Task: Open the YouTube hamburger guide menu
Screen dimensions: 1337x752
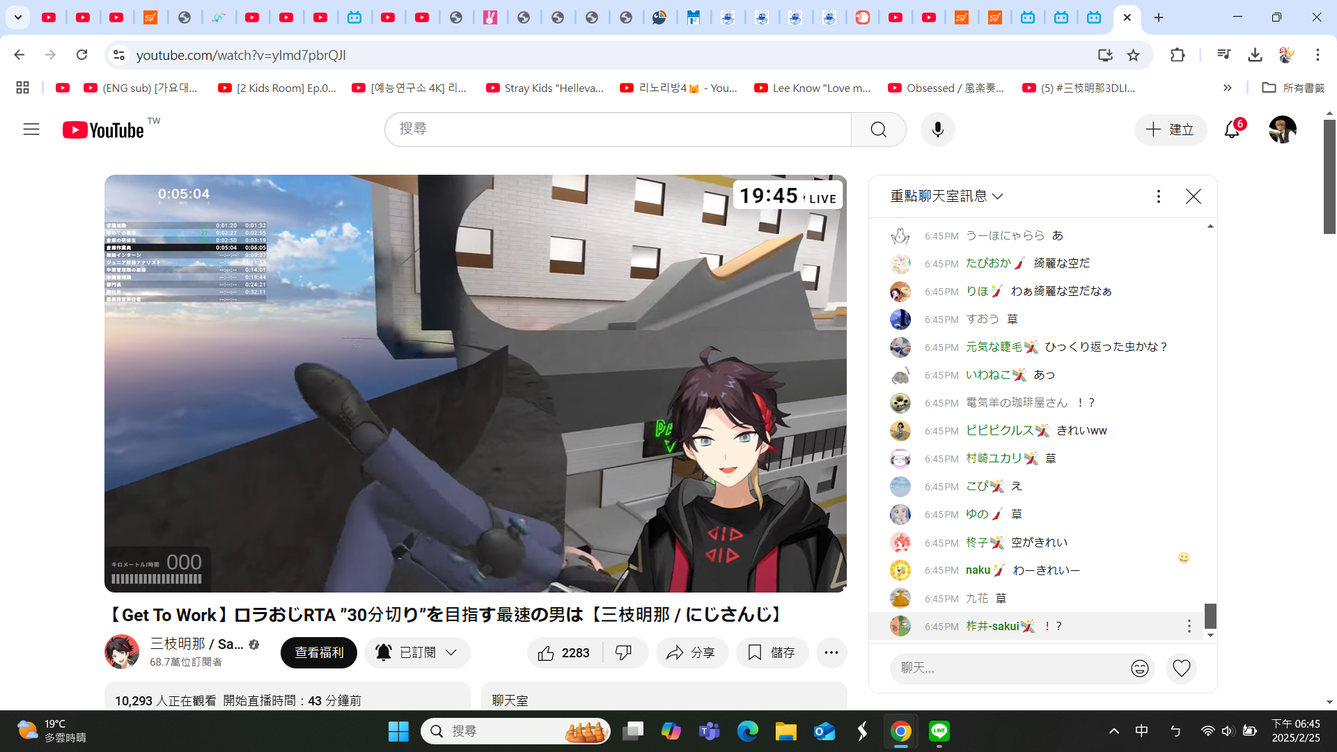Action: [x=31, y=130]
